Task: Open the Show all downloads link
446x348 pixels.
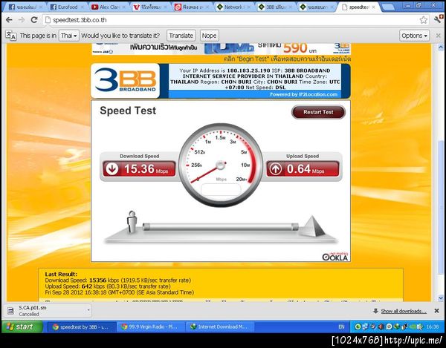Action: pos(404,311)
